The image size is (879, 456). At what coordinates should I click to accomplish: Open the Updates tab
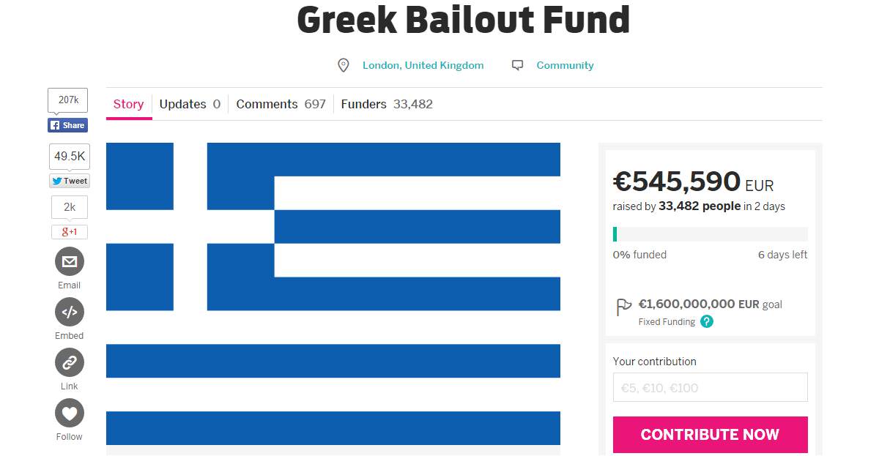190,104
